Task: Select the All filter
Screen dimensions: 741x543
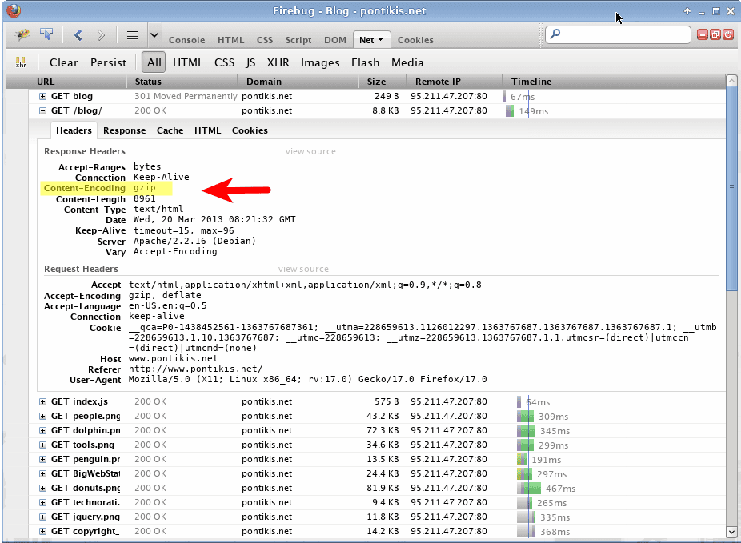Action: [154, 62]
